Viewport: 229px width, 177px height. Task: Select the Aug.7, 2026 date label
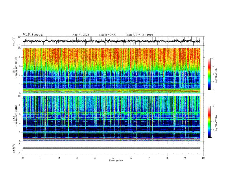tap(81, 35)
